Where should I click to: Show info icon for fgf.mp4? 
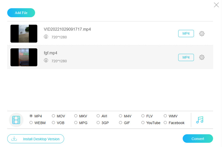(x=46, y=61)
